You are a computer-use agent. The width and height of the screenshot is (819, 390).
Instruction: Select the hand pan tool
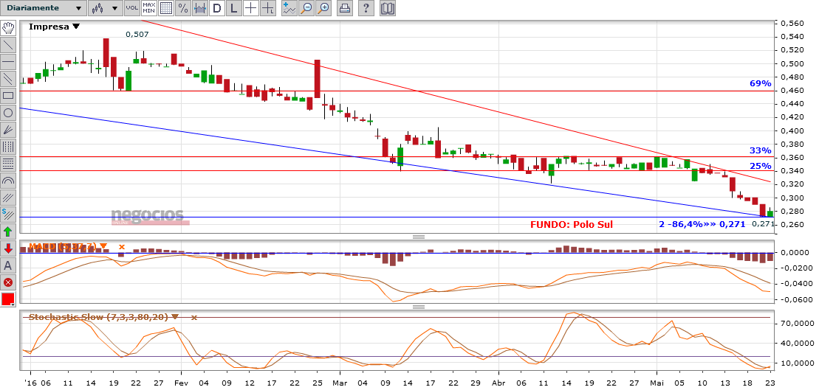[x=8, y=28]
